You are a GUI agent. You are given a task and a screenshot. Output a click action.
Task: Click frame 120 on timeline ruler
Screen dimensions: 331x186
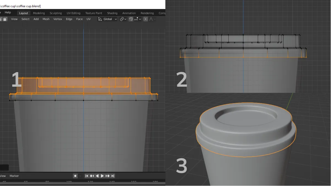point(90,182)
